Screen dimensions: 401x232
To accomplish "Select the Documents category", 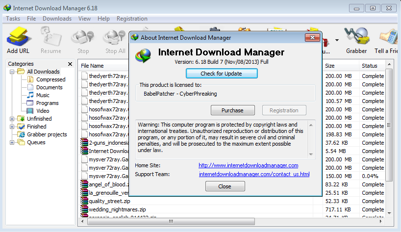I will point(49,87).
